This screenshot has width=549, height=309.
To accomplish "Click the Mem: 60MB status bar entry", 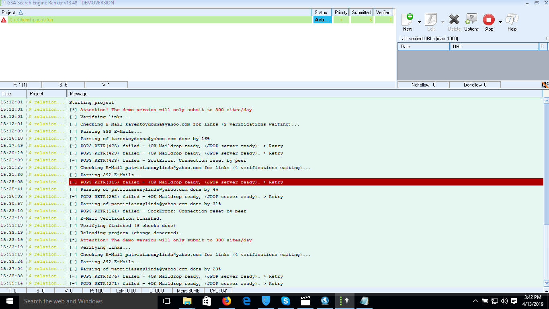I will click(x=188, y=290).
